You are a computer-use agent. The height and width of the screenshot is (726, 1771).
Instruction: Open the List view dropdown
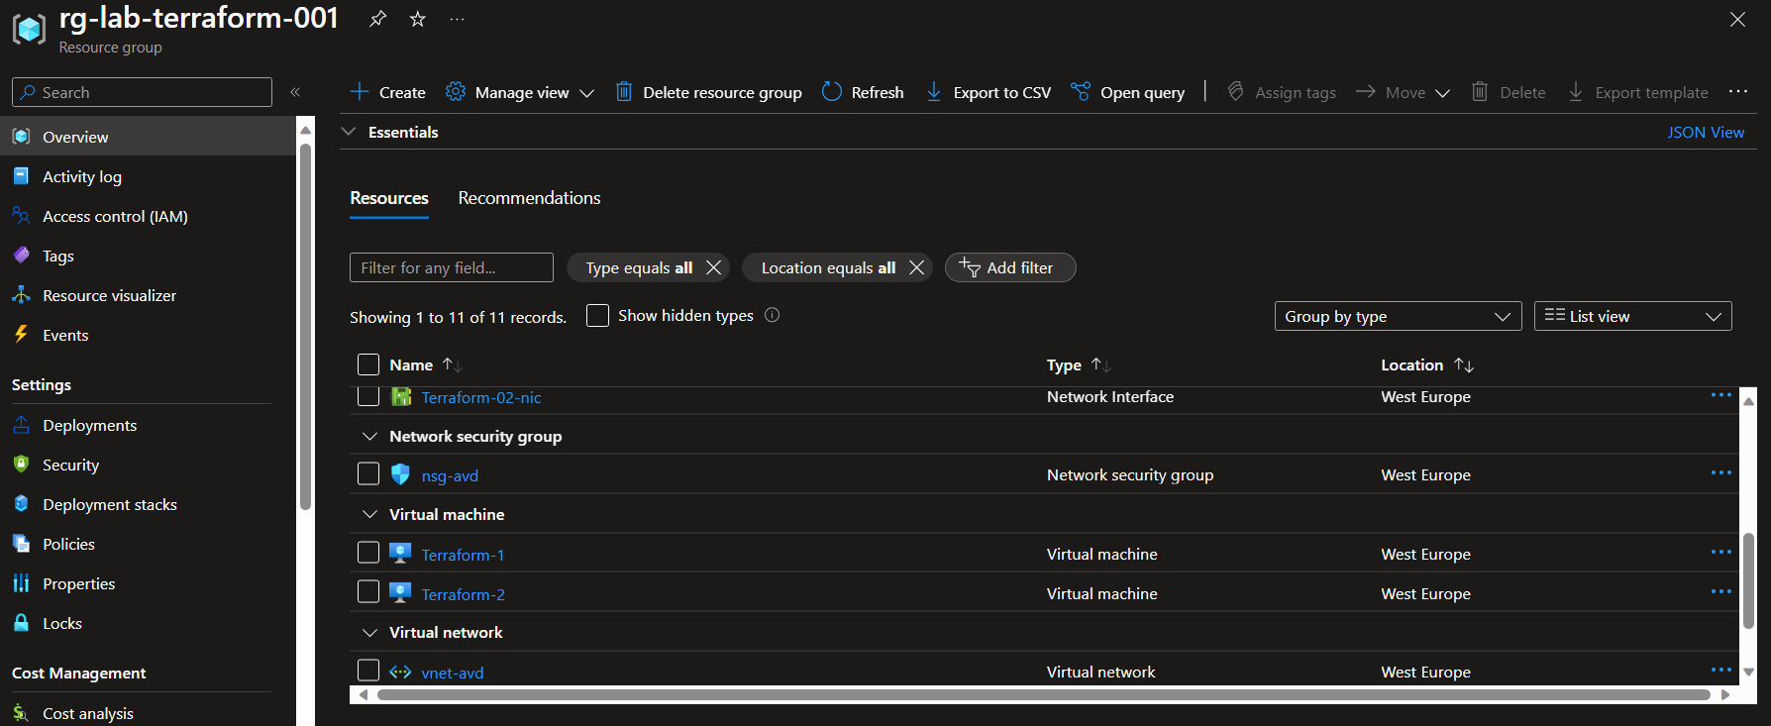[x=1632, y=316]
